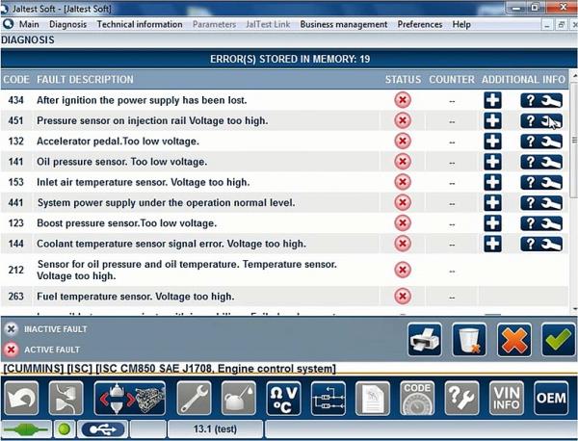This screenshot has height=441, width=578.
Task: Click the STATUS column header
Action: 403,80
